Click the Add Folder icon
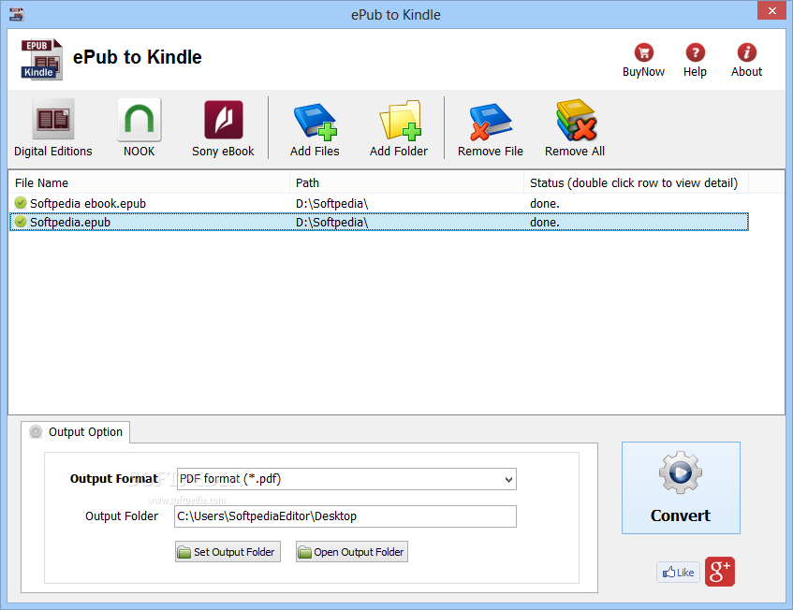793x610 pixels. coord(400,121)
